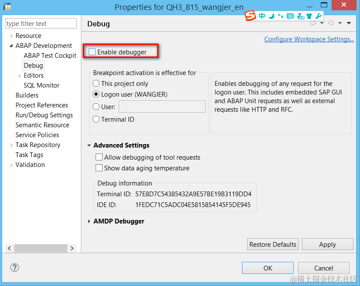Select the User: radio button

pos(96,107)
